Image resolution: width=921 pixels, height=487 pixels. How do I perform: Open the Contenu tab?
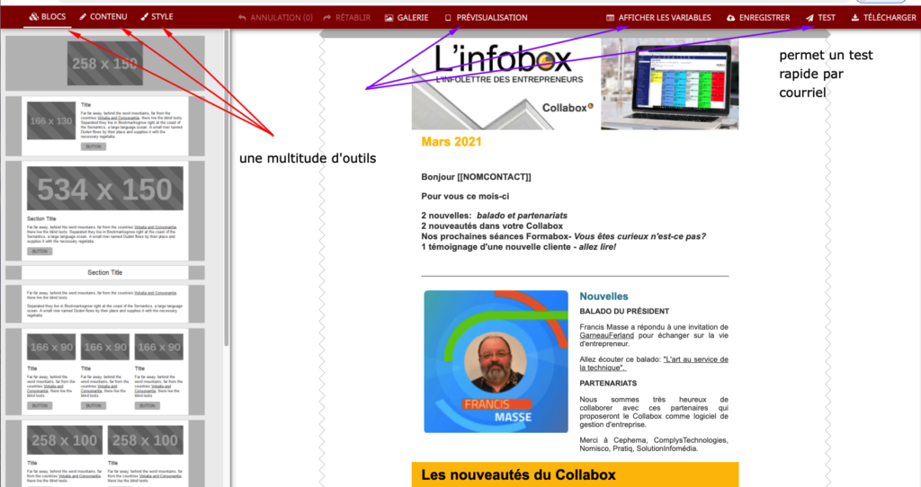coord(103,17)
